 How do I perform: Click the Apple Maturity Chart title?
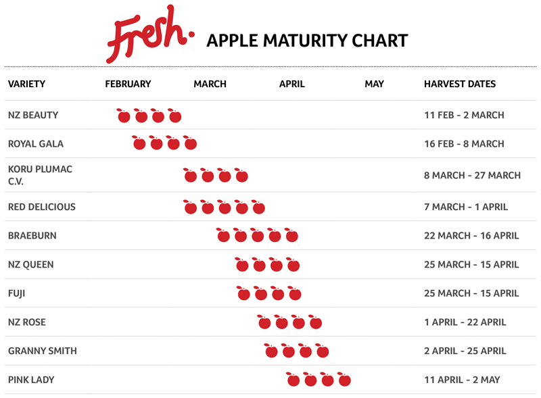tap(307, 41)
